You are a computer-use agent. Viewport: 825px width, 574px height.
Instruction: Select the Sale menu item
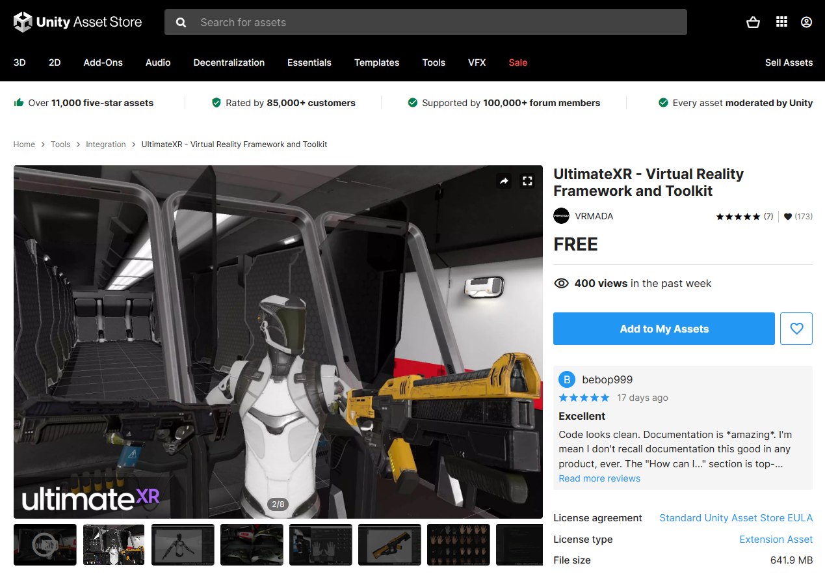(517, 62)
